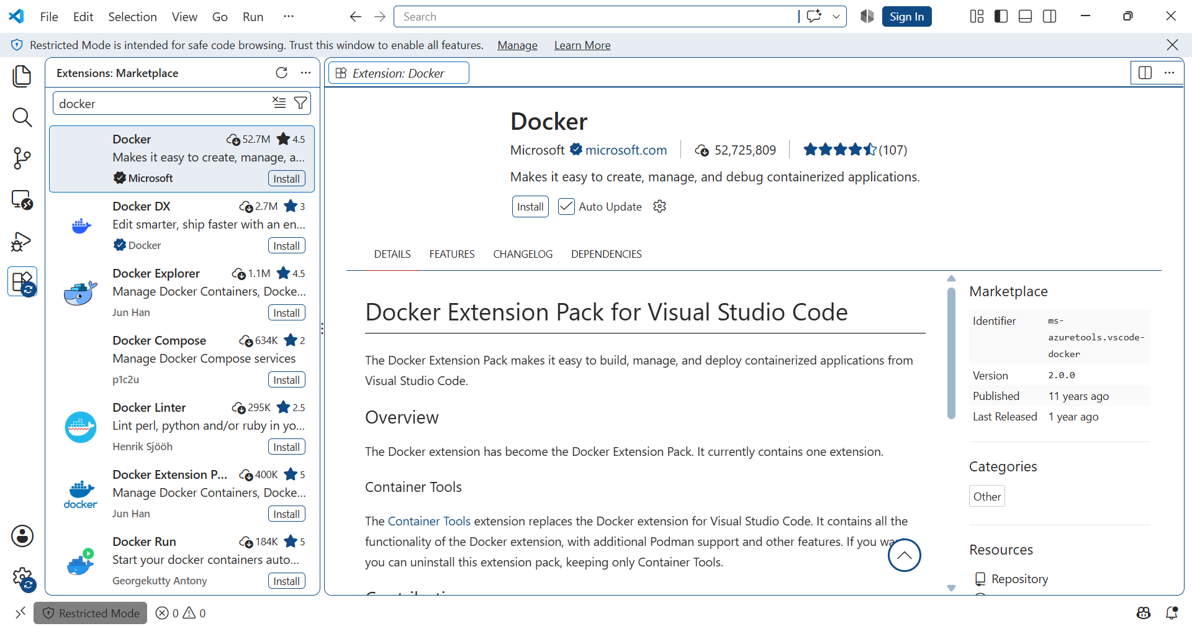Expand the hidden menu bar items ellipsis

point(289,17)
